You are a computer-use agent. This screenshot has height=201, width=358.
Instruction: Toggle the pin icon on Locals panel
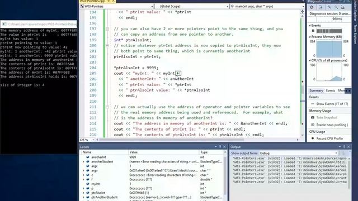(x=220, y=147)
